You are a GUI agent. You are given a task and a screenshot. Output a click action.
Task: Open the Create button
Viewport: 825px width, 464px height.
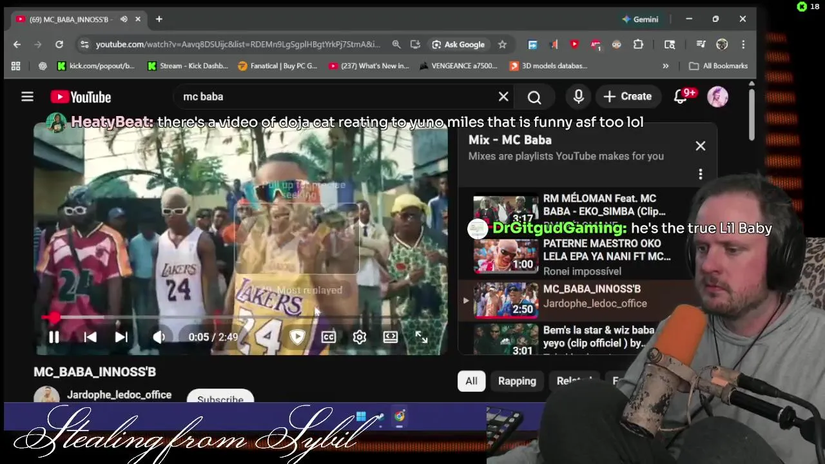628,97
